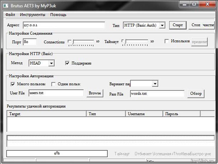Open the Помощь menu
The image size is (218, 164).
[x=58, y=15]
